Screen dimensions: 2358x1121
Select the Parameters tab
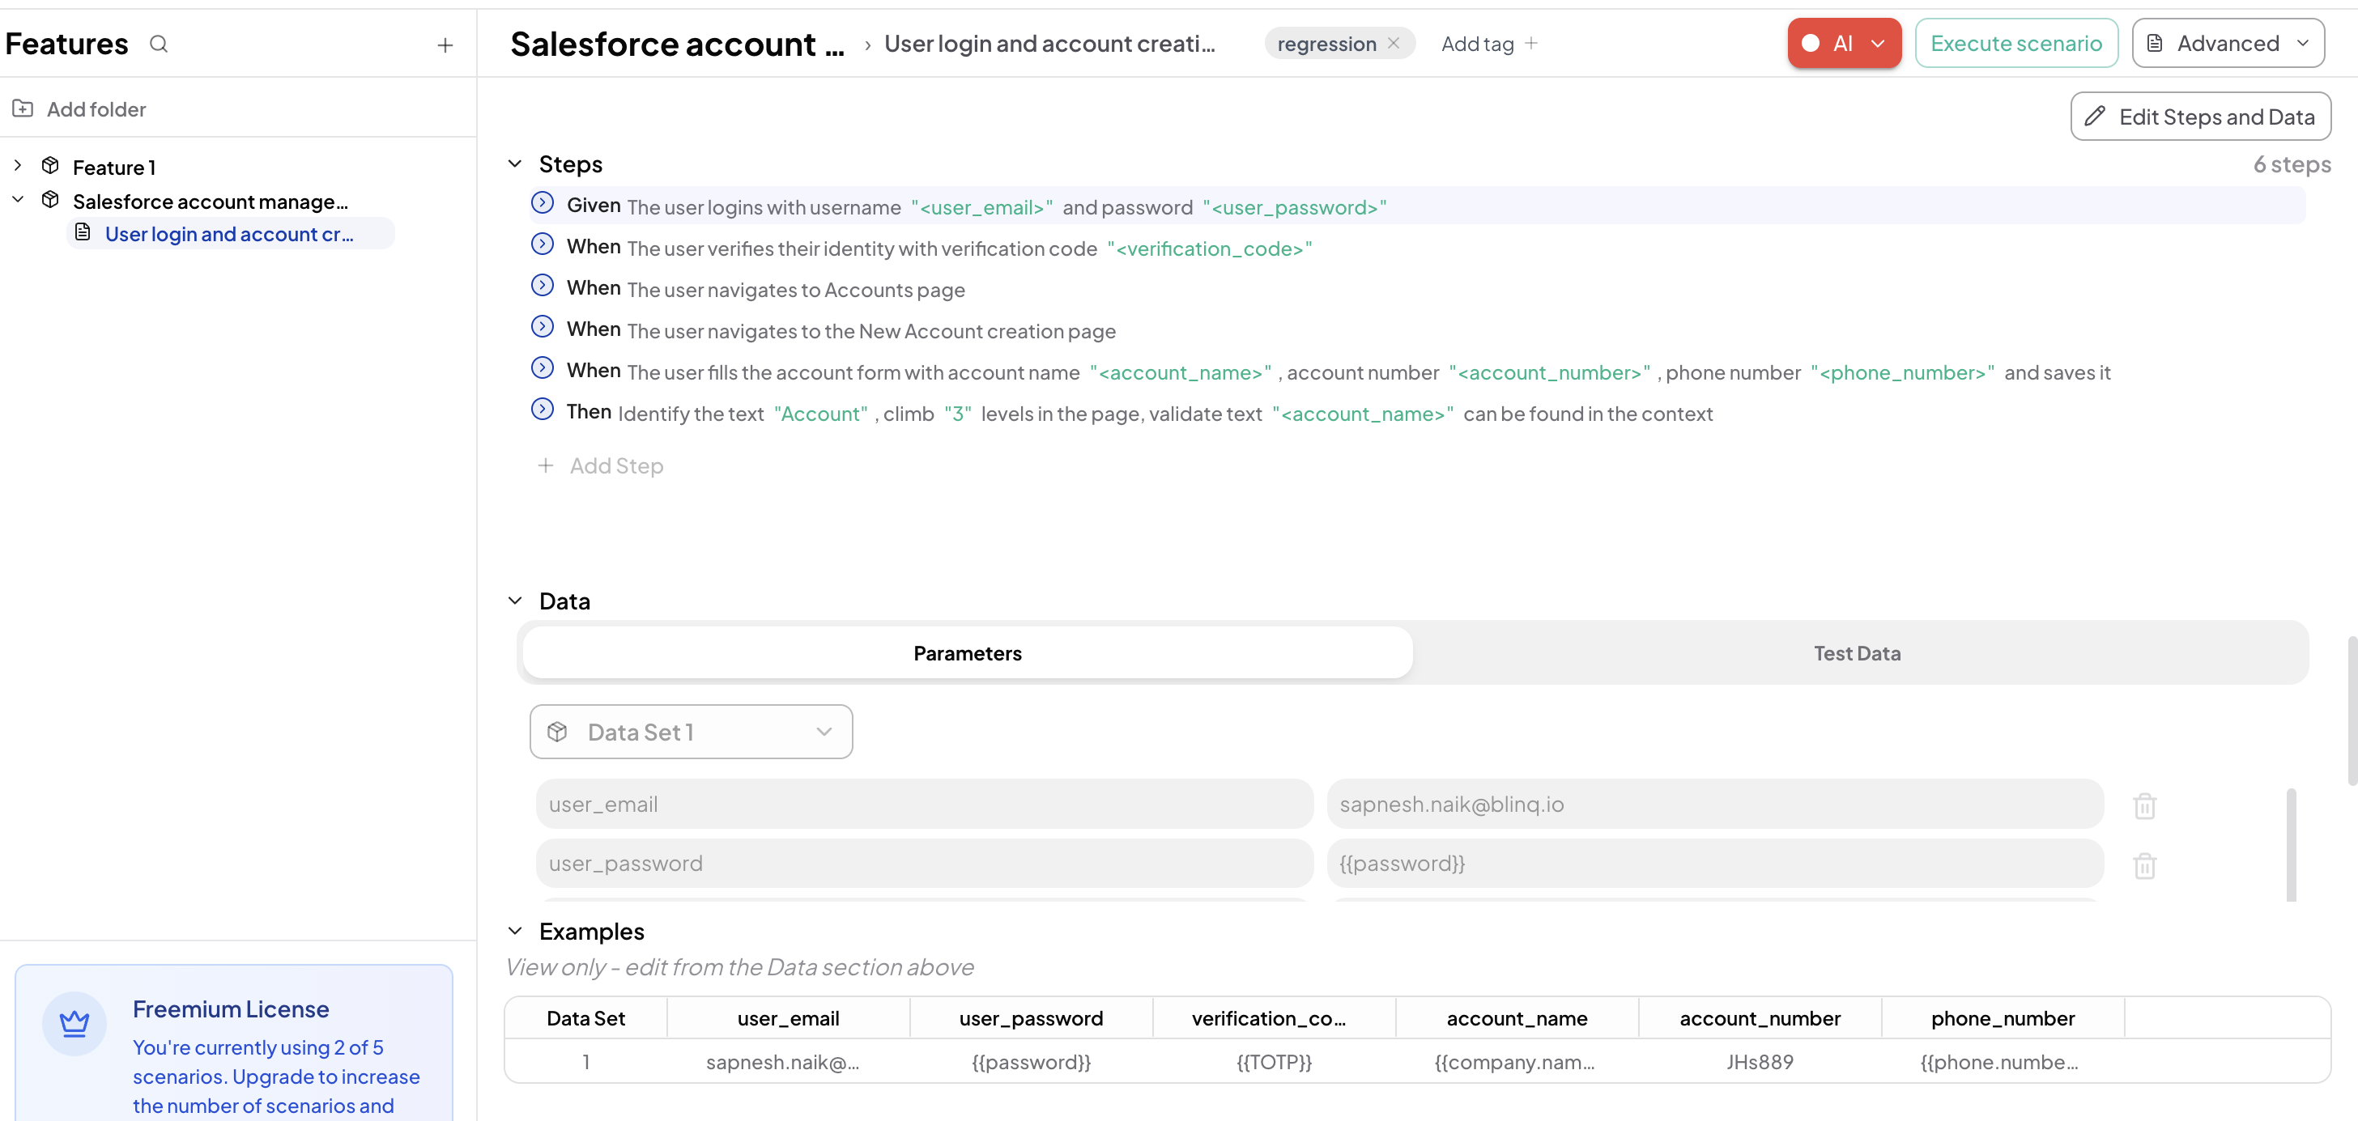(967, 653)
